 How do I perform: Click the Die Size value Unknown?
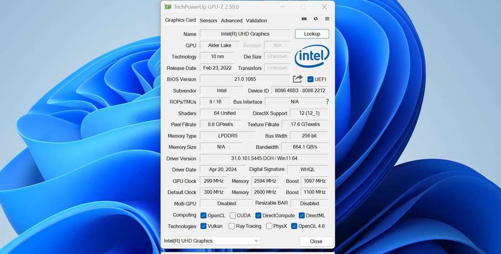click(x=277, y=56)
